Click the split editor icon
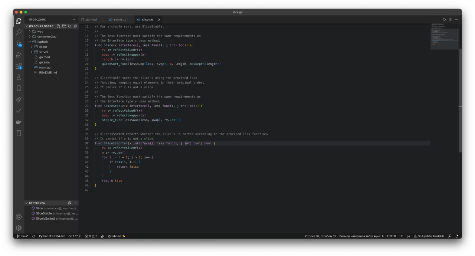The height and width of the screenshot is (256, 475). coord(450,20)
